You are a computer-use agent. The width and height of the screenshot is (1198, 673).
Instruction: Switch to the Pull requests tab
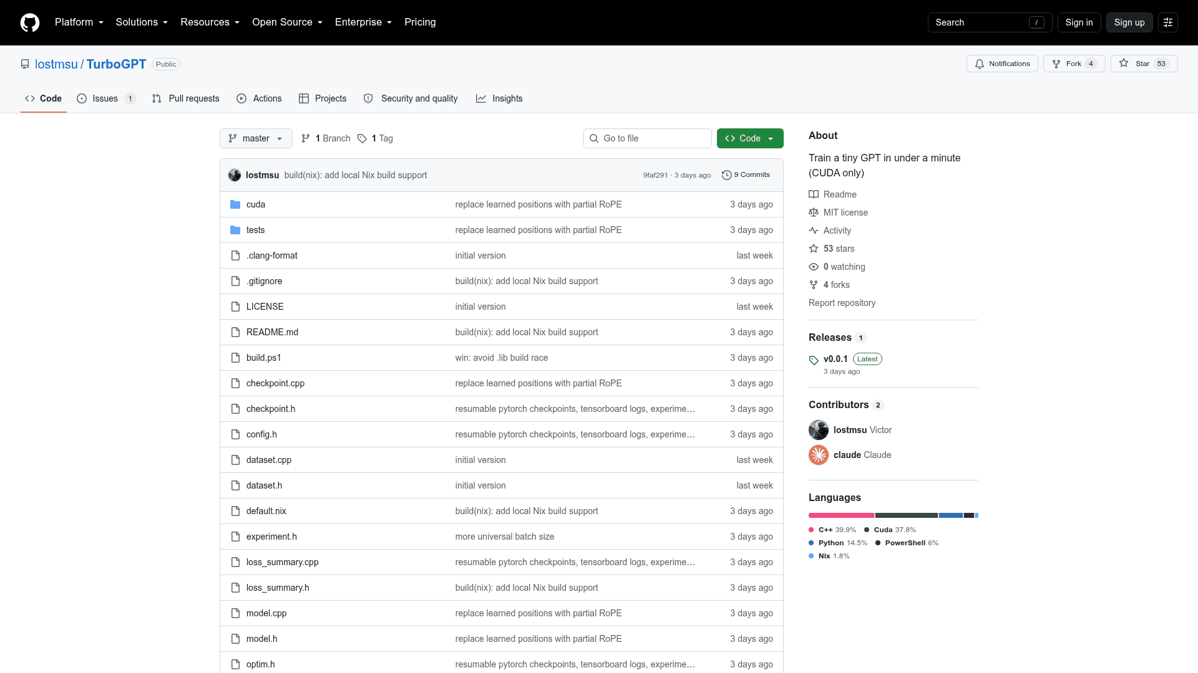(186, 98)
